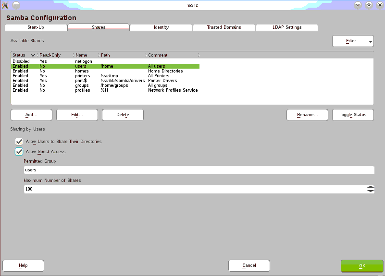Click the /var/lib/samba/drivers path cell
Viewport: 385px width, 276px height.
[123, 81]
